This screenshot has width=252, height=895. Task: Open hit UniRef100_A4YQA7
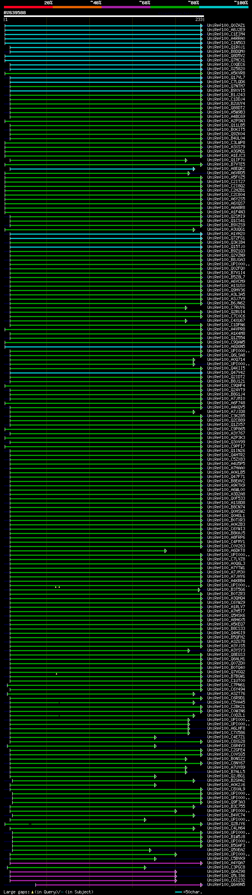(x=226, y=863)
